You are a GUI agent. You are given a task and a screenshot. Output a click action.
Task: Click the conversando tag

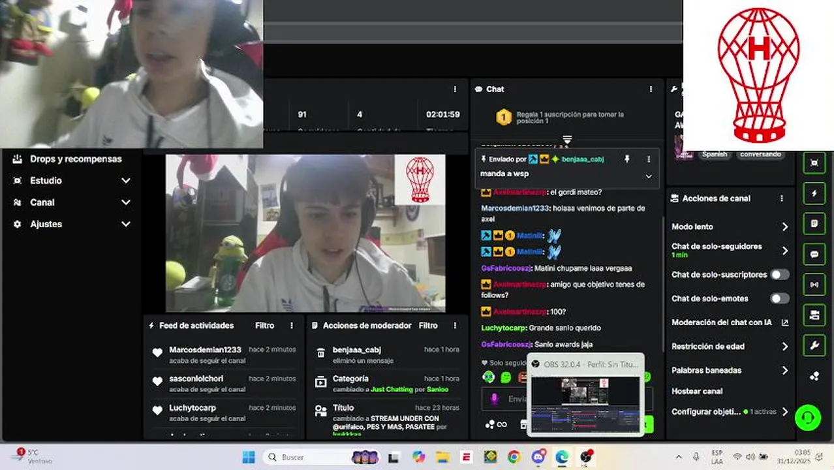tap(760, 155)
